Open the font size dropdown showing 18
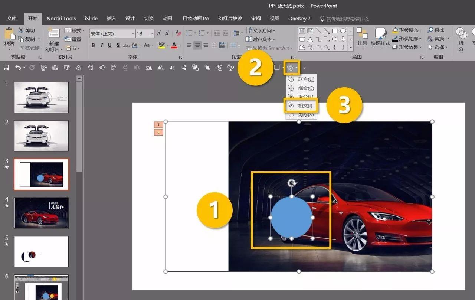The image size is (475, 300). click(152, 34)
